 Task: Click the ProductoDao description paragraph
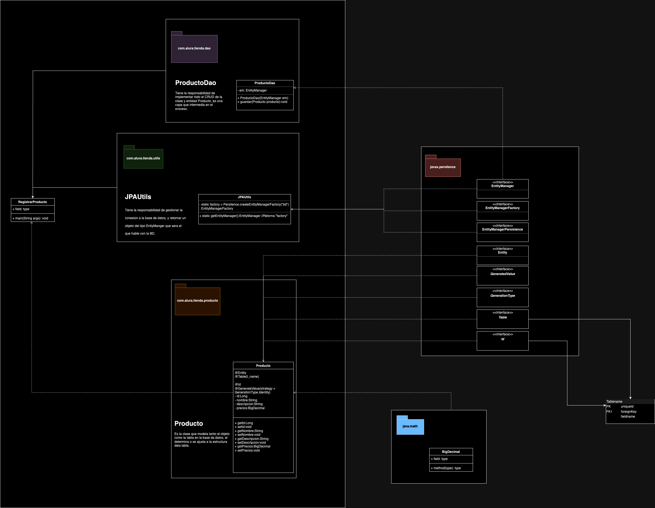point(199,101)
